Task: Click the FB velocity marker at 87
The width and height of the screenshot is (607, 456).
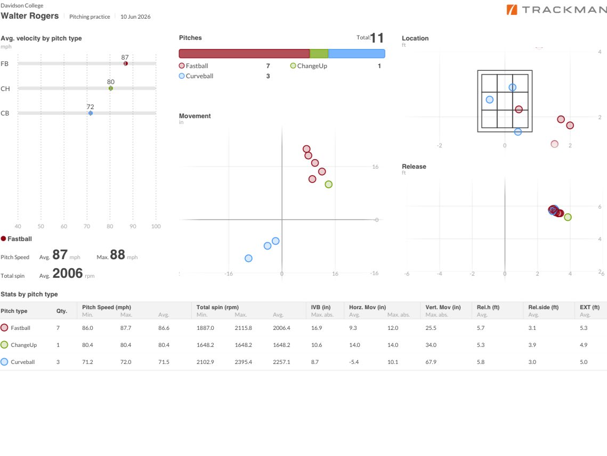Action: pyautogui.click(x=125, y=63)
